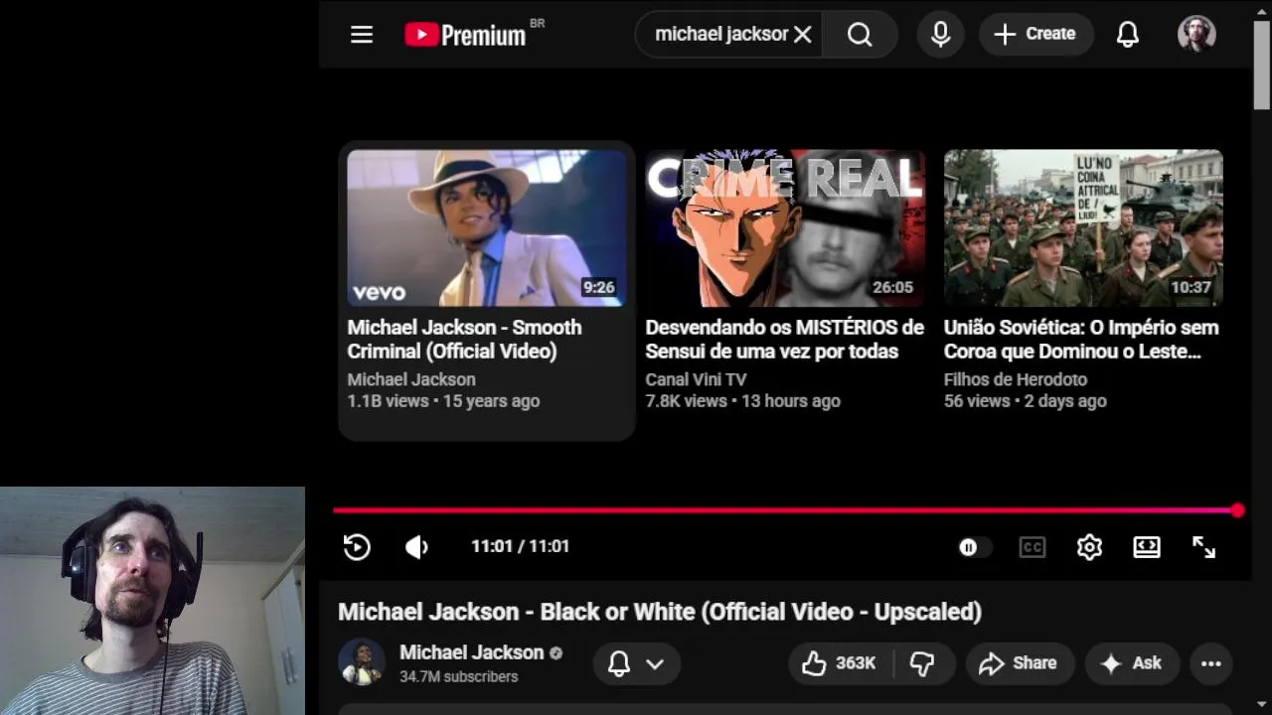The image size is (1272, 715).
Task: Start voice search with microphone
Action: pos(940,35)
